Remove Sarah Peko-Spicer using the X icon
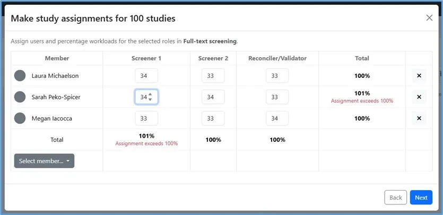This screenshot has width=443, height=215. click(419, 97)
